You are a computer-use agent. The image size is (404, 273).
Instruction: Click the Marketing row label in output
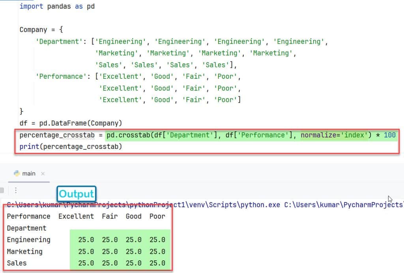point(24,251)
